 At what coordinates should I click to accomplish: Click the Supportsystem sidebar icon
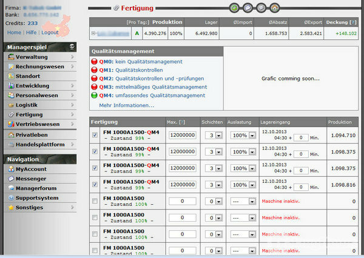[11, 197]
